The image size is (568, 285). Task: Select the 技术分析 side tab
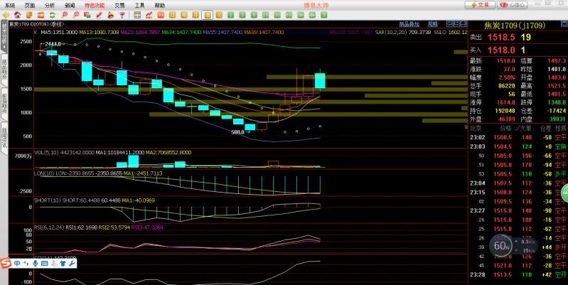point(4,38)
